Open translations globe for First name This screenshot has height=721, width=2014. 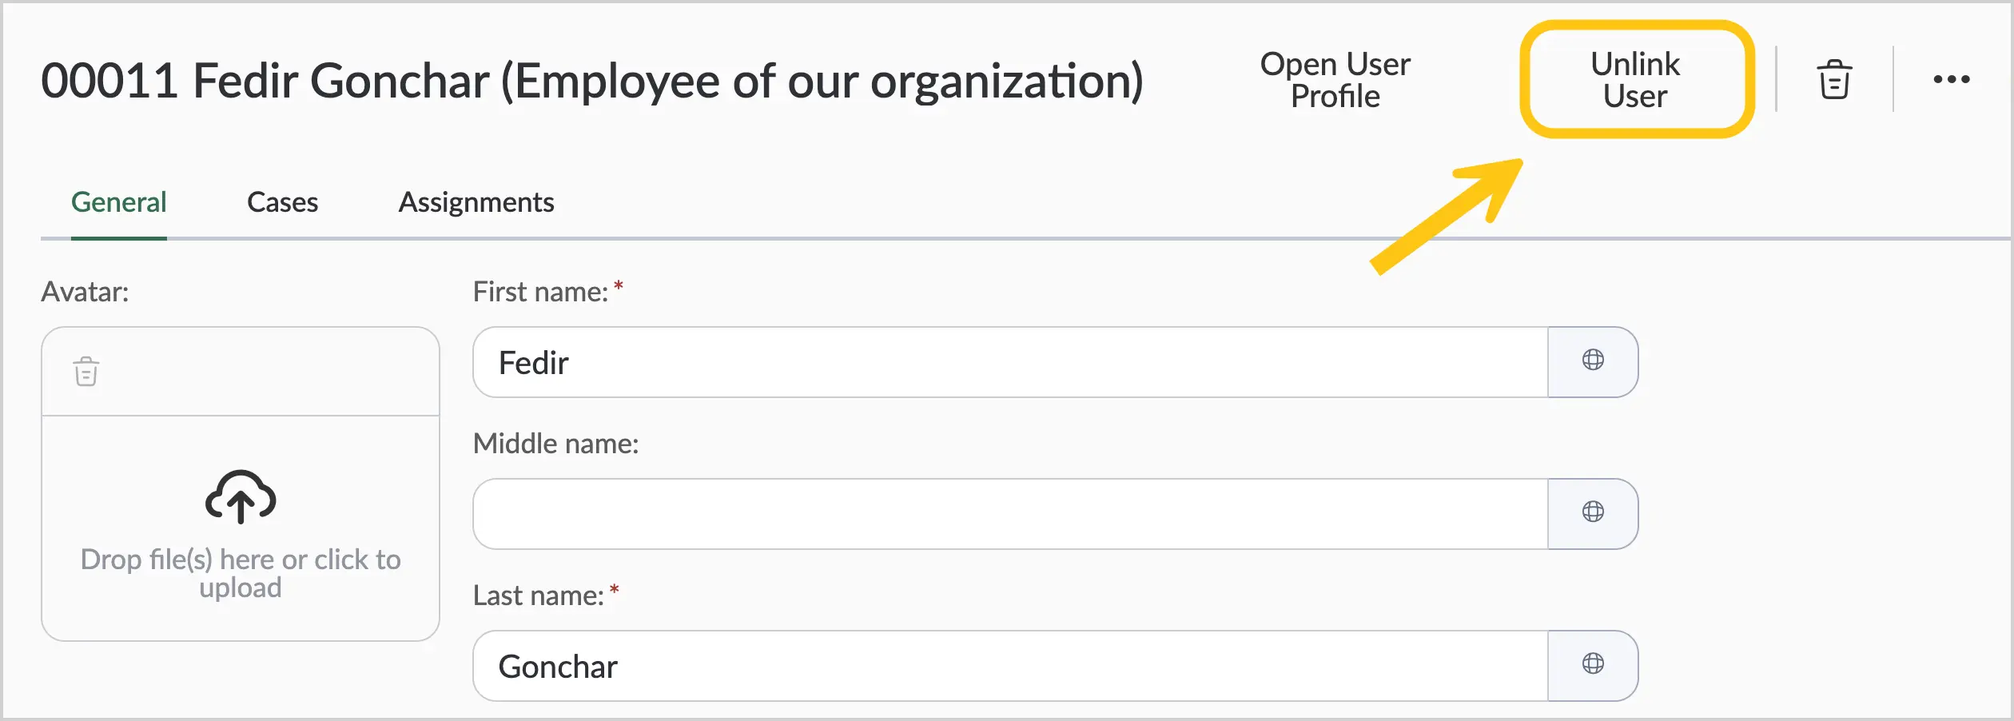(1593, 362)
